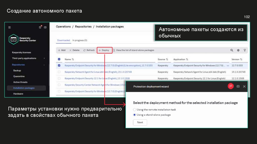
Task: Click the Installation packages breadcrumb
Action: [110, 27]
